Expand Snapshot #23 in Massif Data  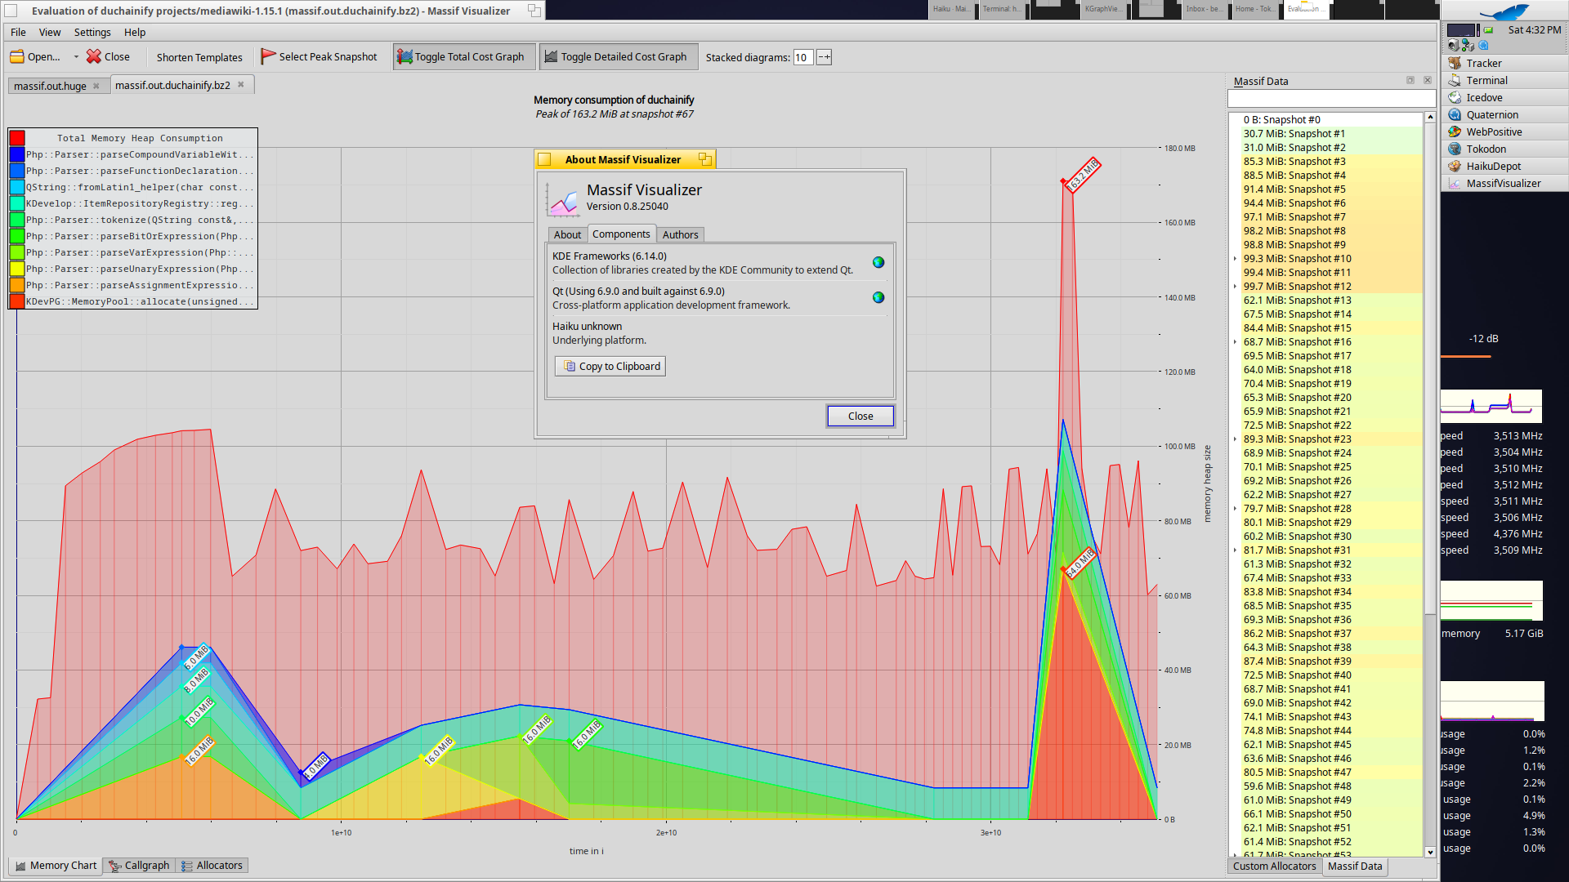[x=1235, y=439]
